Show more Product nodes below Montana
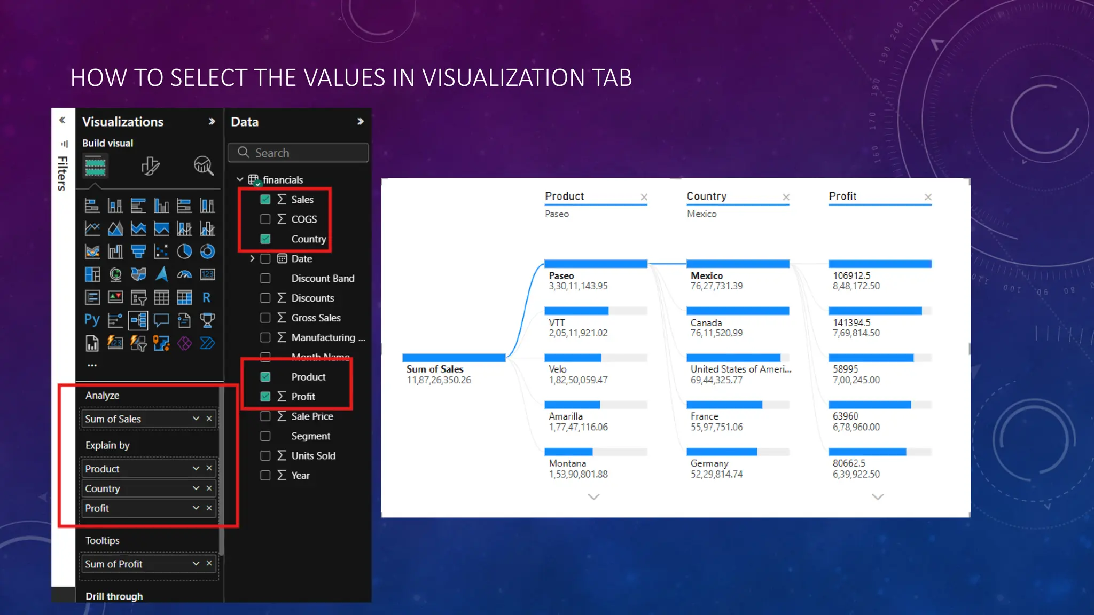 pyautogui.click(x=593, y=497)
